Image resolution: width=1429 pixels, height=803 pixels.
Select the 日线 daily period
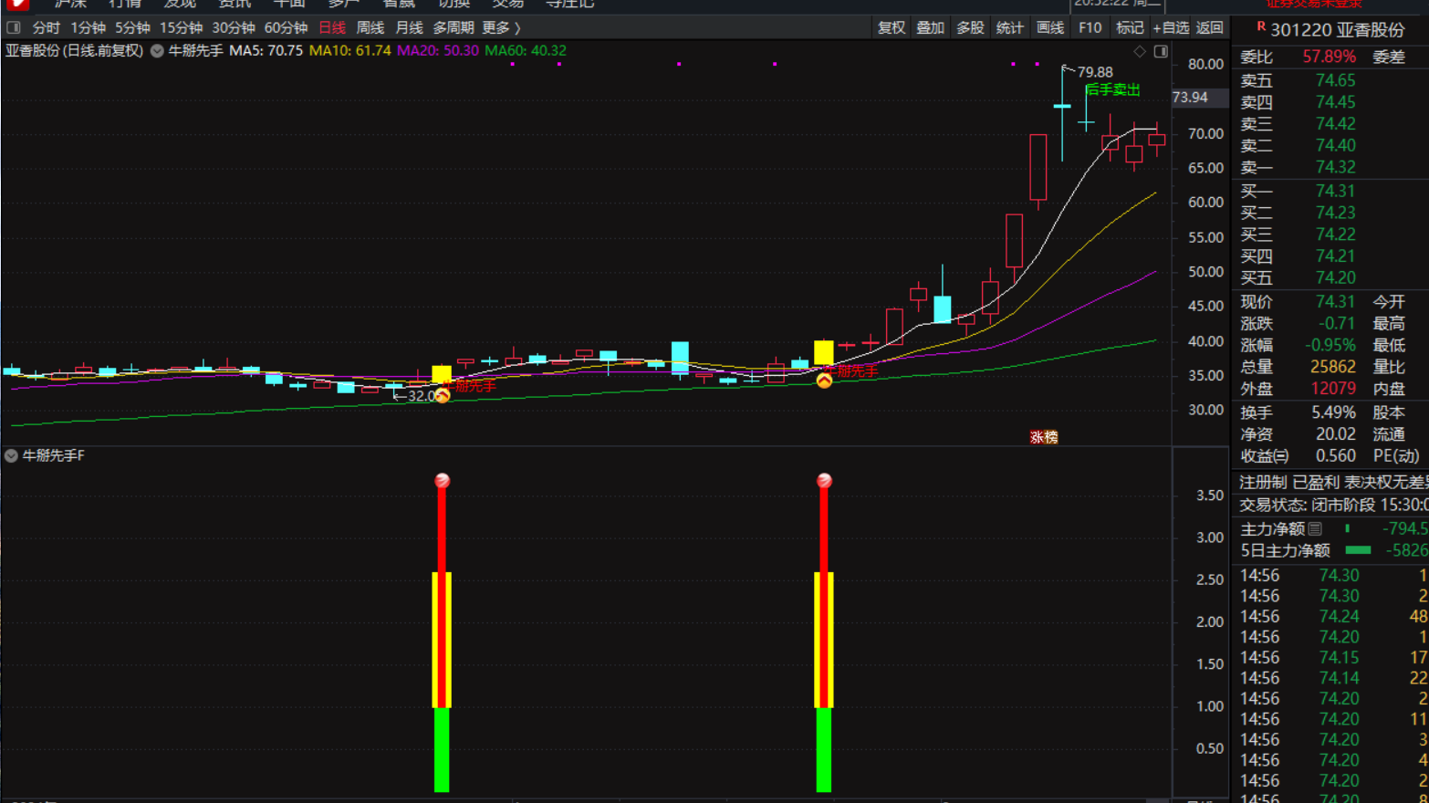332,28
